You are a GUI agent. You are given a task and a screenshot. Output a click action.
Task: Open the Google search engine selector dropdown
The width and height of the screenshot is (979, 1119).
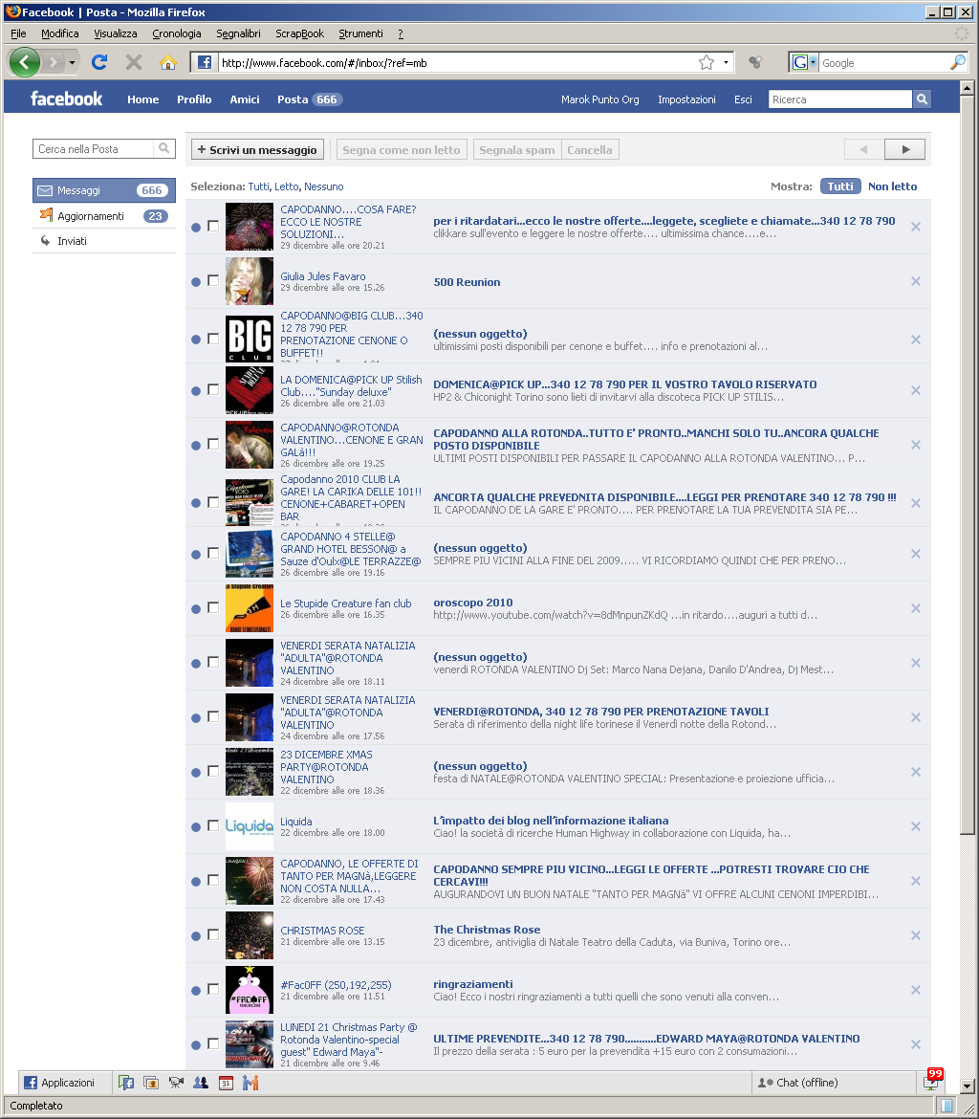814,63
